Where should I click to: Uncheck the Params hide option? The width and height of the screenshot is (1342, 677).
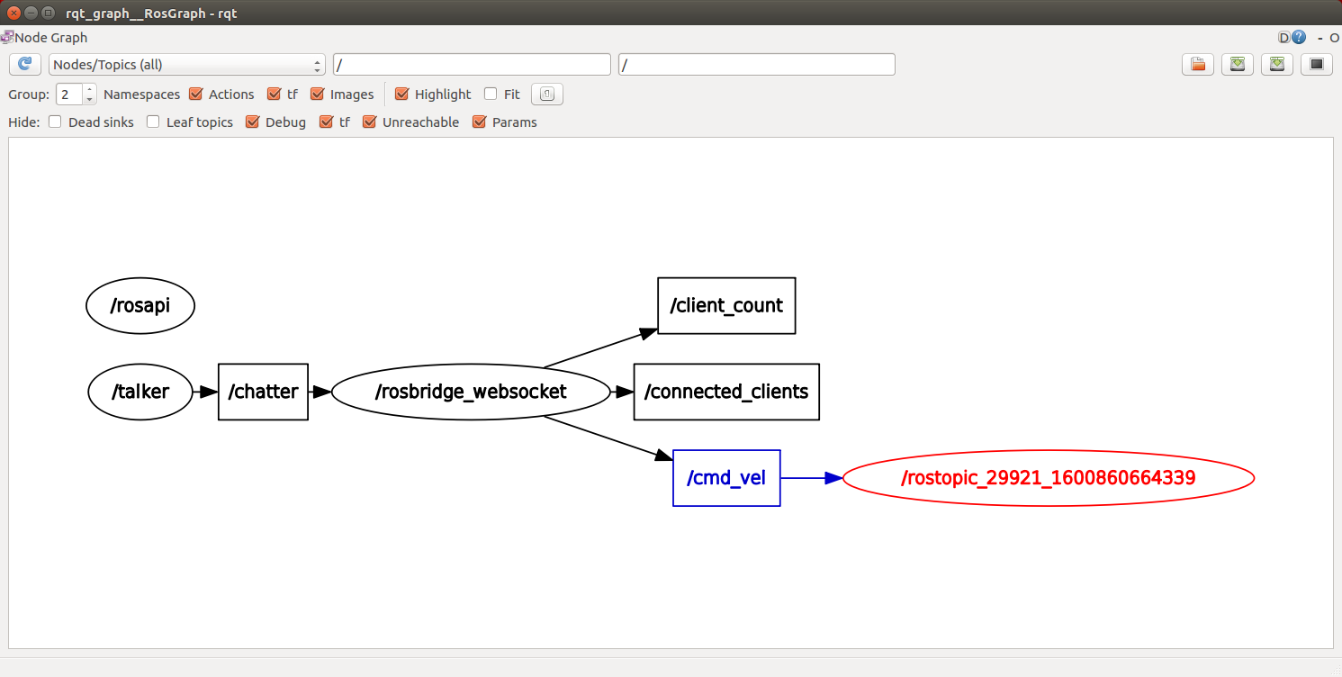point(478,122)
